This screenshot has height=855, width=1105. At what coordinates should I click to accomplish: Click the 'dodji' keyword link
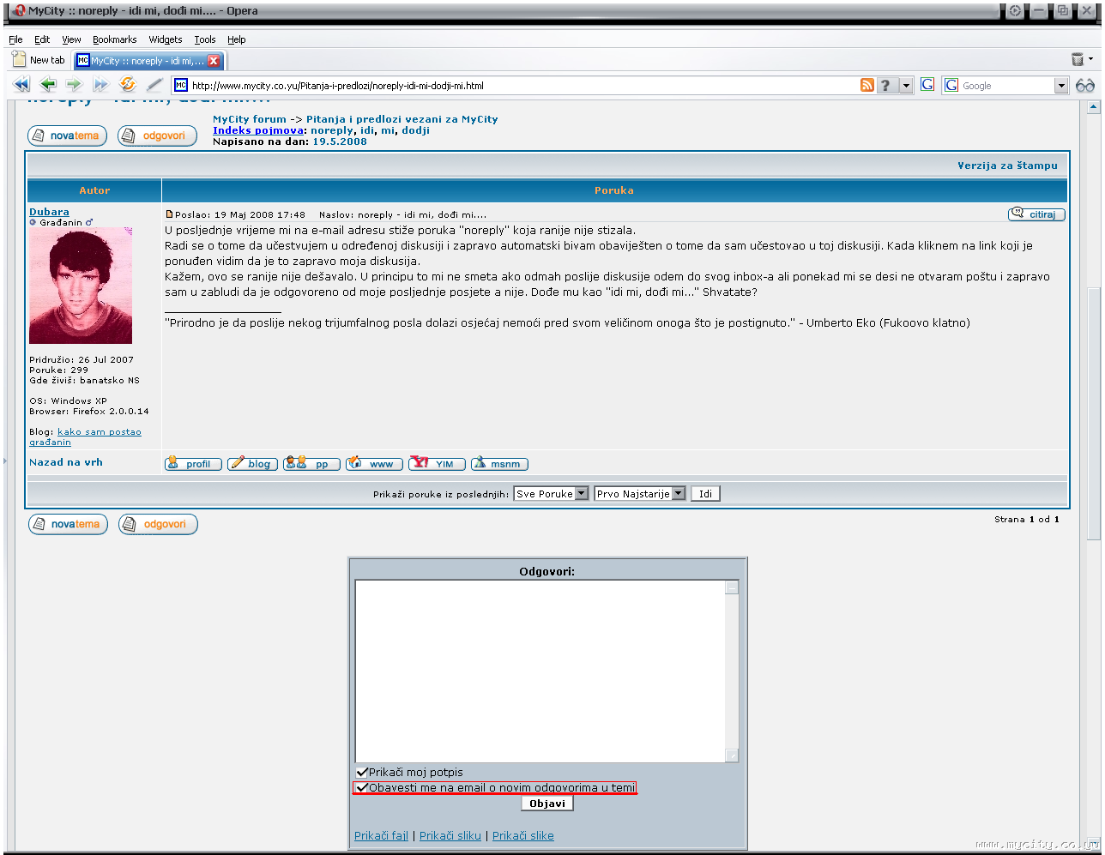coord(415,130)
